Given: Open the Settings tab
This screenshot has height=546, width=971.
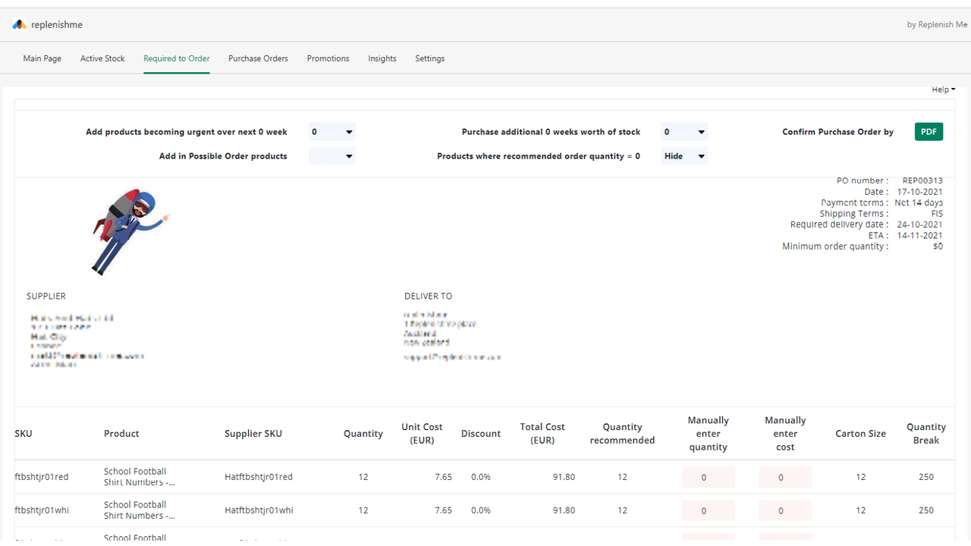Looking at the screenshot, I should tap(430, 58).
